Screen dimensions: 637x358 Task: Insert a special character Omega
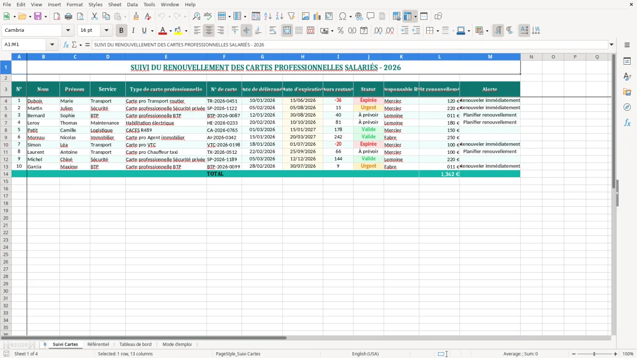(x=343, y=16)
